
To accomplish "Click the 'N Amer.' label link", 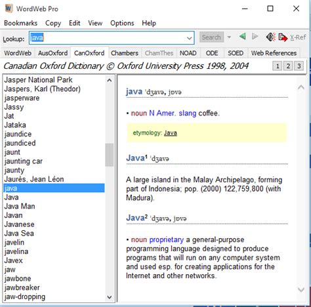I will 162,113.
